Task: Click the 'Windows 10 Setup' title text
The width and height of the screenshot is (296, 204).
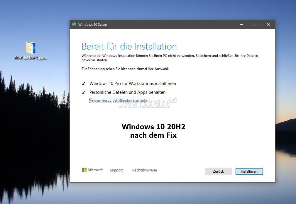Action: point(92,25)
